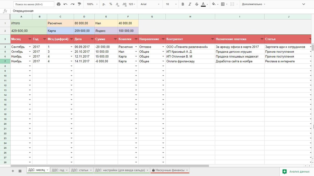Select the Paint format tool

point(79,4)
